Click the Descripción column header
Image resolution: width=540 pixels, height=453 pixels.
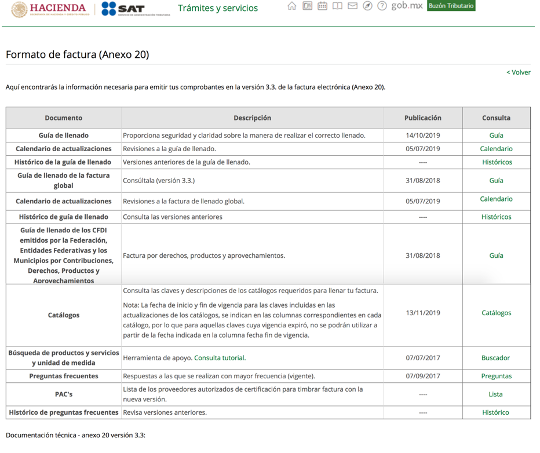point(253,118)
